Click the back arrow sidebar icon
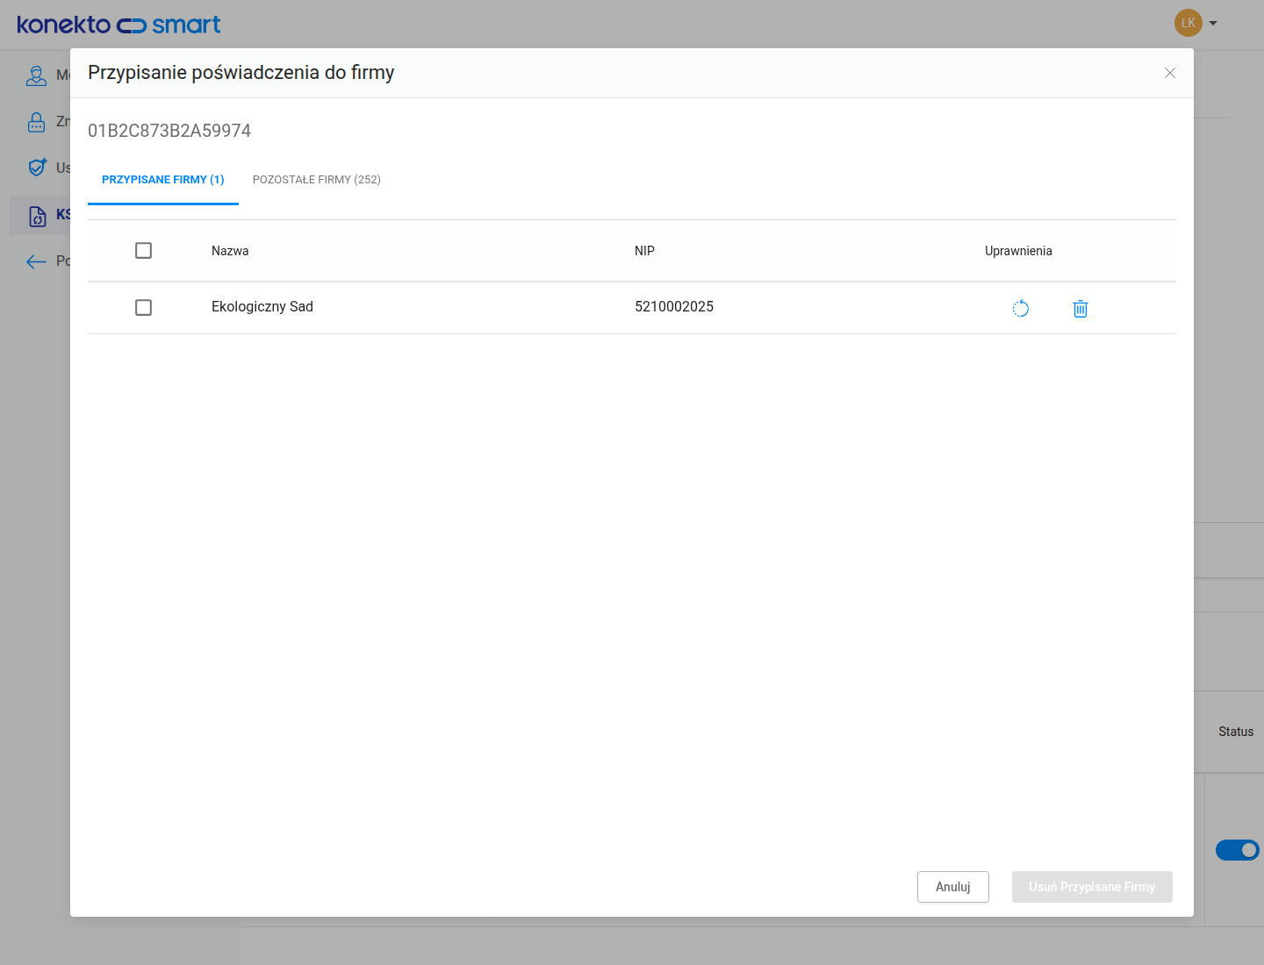 pos(36,261)
